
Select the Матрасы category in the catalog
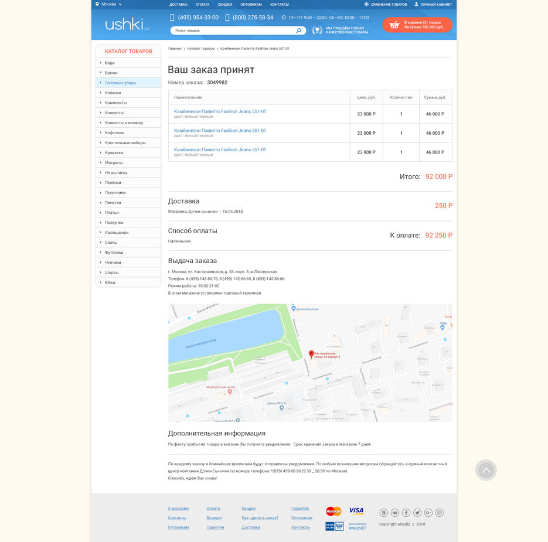coord(128,162)
